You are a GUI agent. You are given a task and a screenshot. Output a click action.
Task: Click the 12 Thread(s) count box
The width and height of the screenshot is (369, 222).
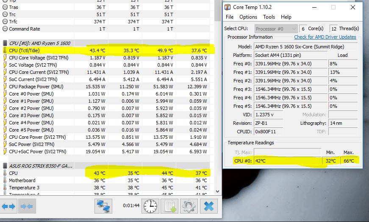click(x=333, y=29)
